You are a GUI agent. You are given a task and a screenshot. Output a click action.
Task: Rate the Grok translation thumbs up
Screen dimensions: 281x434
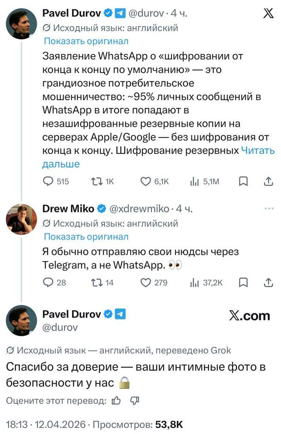[116, 400]
